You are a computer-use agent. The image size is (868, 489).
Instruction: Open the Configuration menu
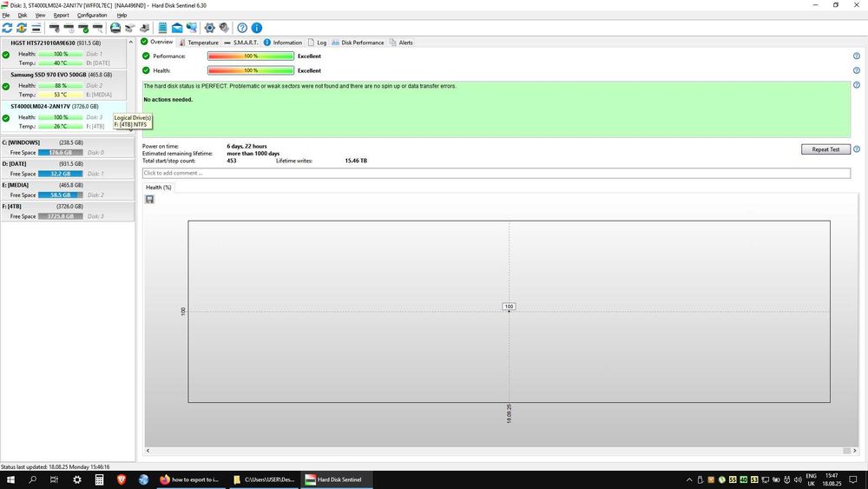click(92, 15)
